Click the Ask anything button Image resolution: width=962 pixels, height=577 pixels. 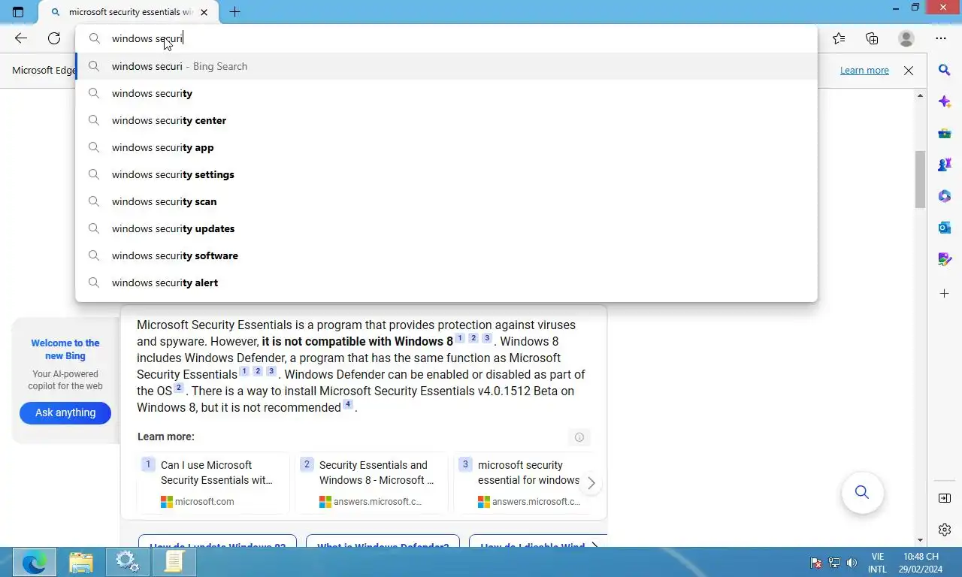65,412
